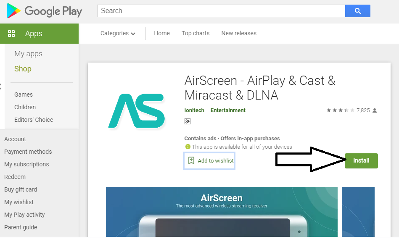This screenshot has width=399, height=239.
Task: Open Games category
Action: click(24, 95)
